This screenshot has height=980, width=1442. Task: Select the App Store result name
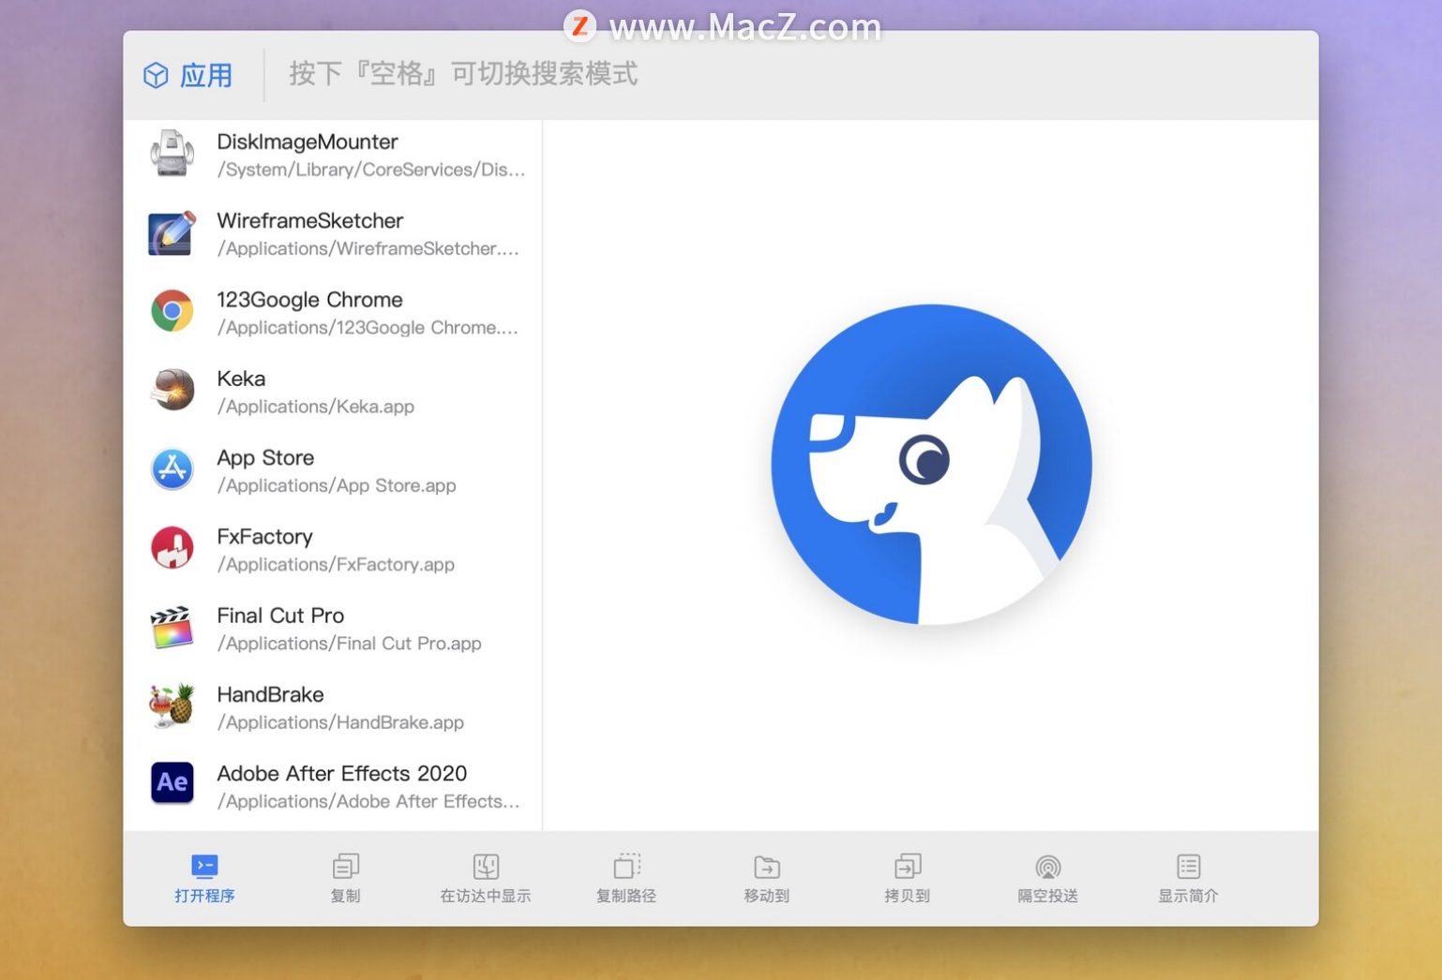pyautogui.click(x=265, y=458)
